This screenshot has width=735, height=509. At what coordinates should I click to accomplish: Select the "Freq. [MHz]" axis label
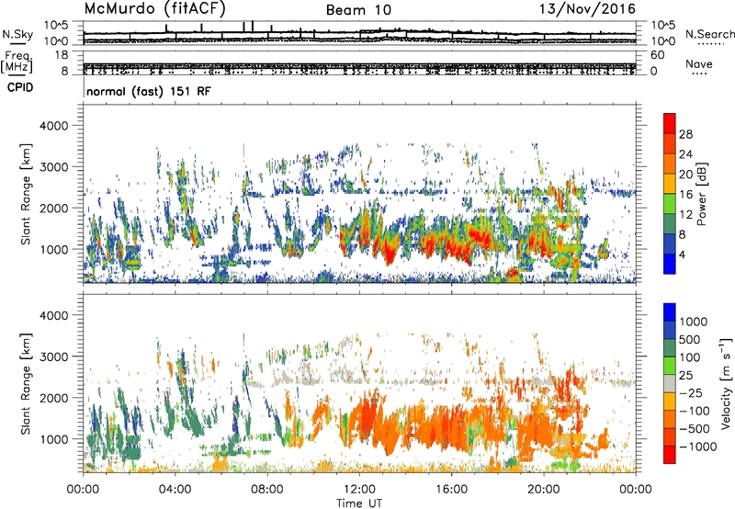(17, 62)
